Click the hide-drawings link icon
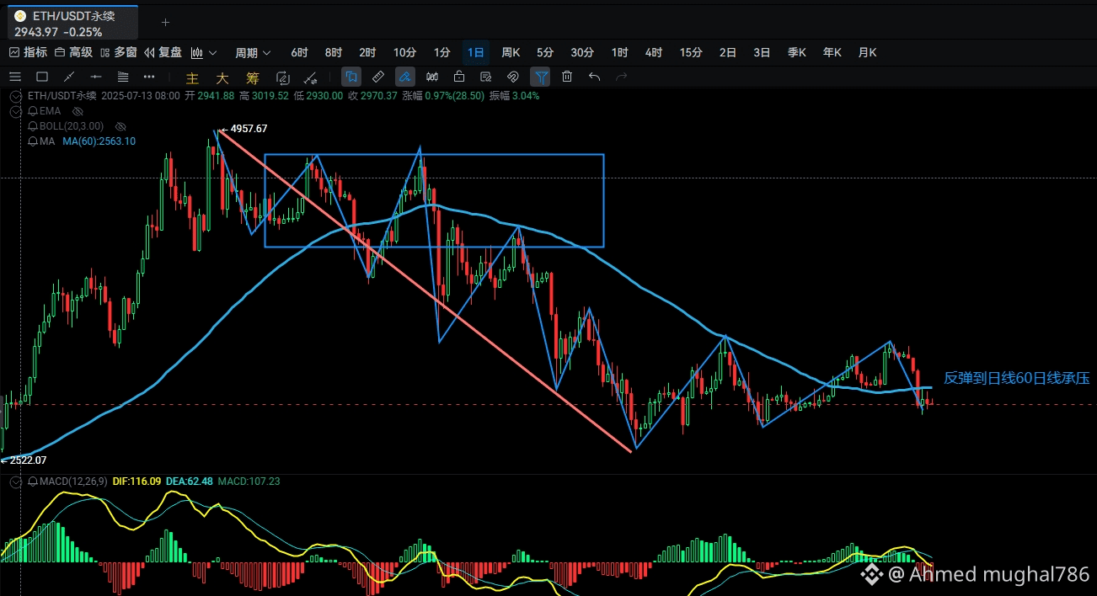 512,77
